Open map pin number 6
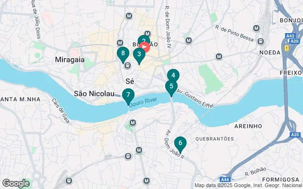This screenshot has height=189, width=303. coord(180,144)
